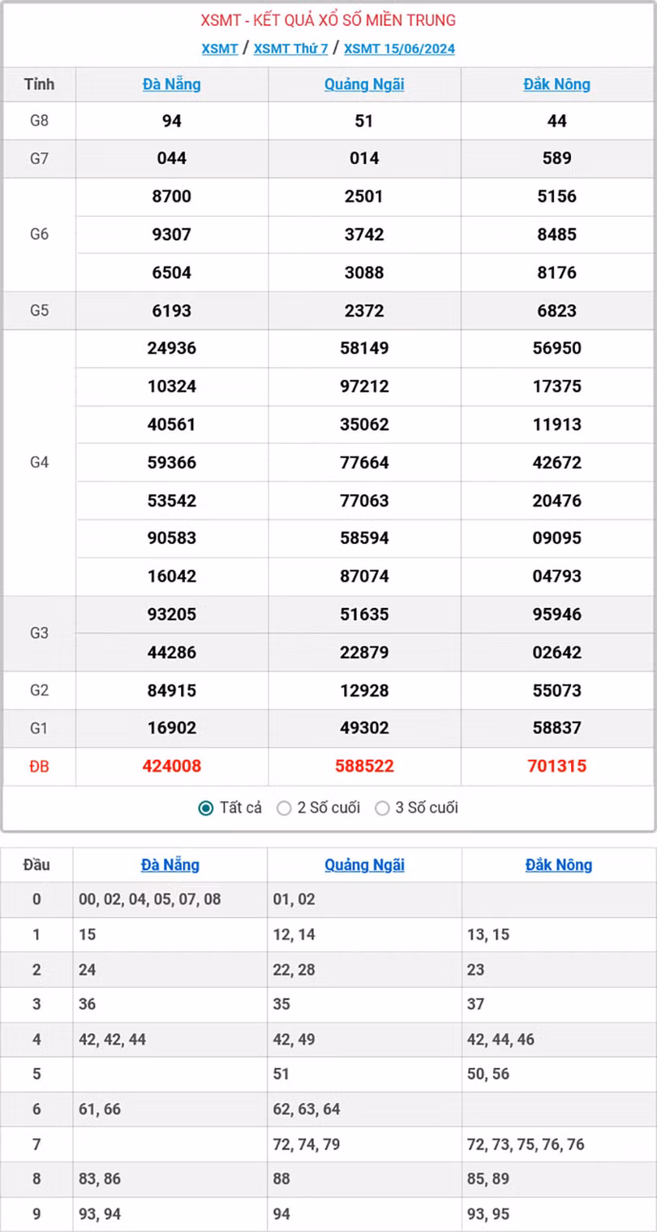The width and height of the screenshot is (657, 1232).
Task: Select the Quảng Ngãi column header link
Action: click(x=363, y=84)
